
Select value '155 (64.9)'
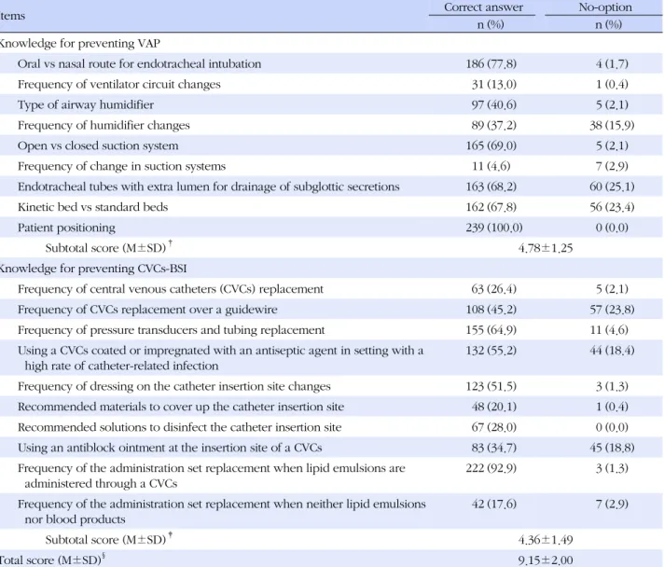pyautogui.click(x=491, y=330)
